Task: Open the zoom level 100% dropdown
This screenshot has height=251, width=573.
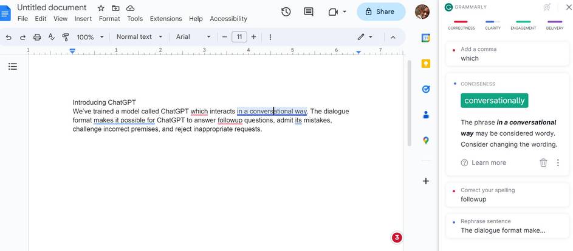Action: [x=89, y=37]
